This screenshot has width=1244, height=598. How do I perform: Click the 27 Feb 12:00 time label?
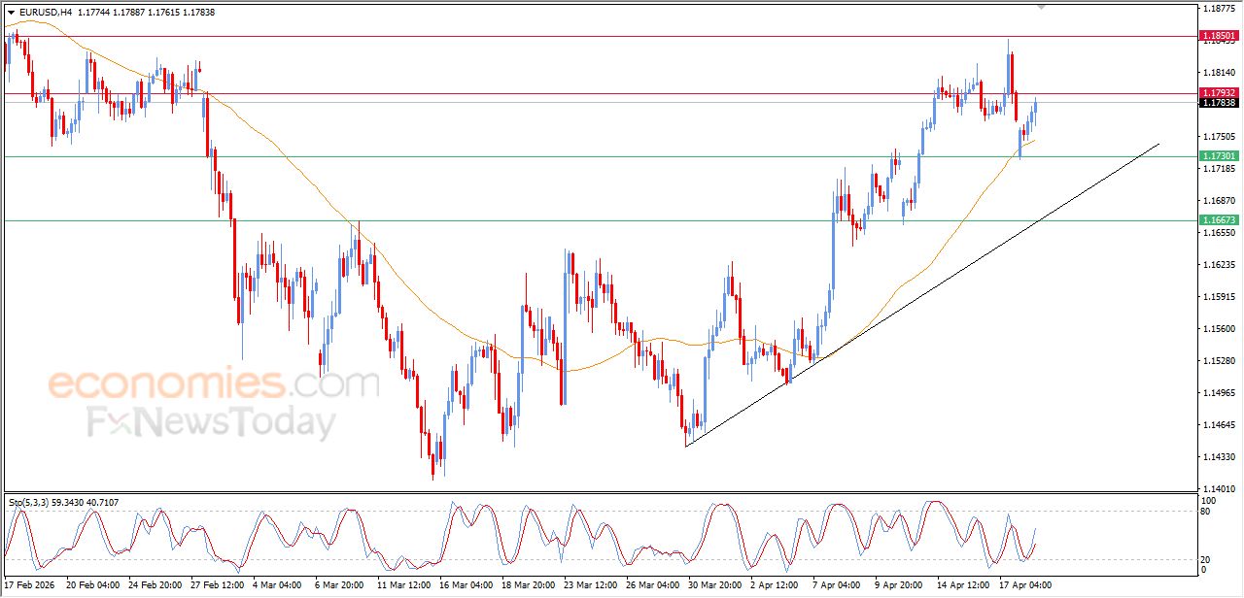pyautogui.click(x=218, y=585)
